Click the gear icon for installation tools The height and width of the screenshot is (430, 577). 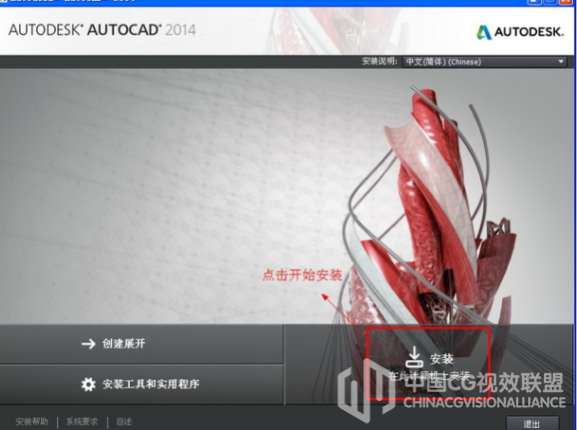[x=88, y=384]
